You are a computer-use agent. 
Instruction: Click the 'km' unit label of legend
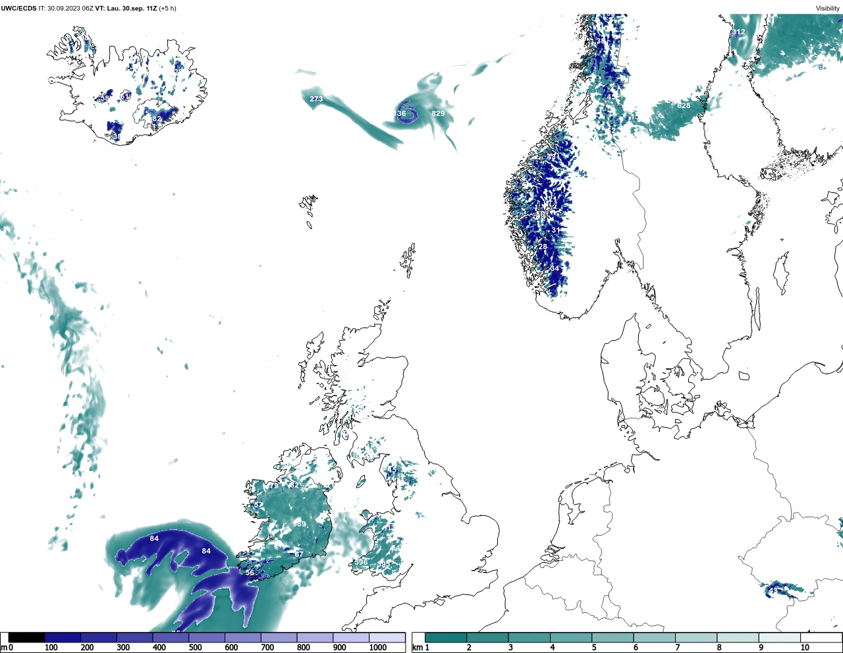(x=418, y=648)
